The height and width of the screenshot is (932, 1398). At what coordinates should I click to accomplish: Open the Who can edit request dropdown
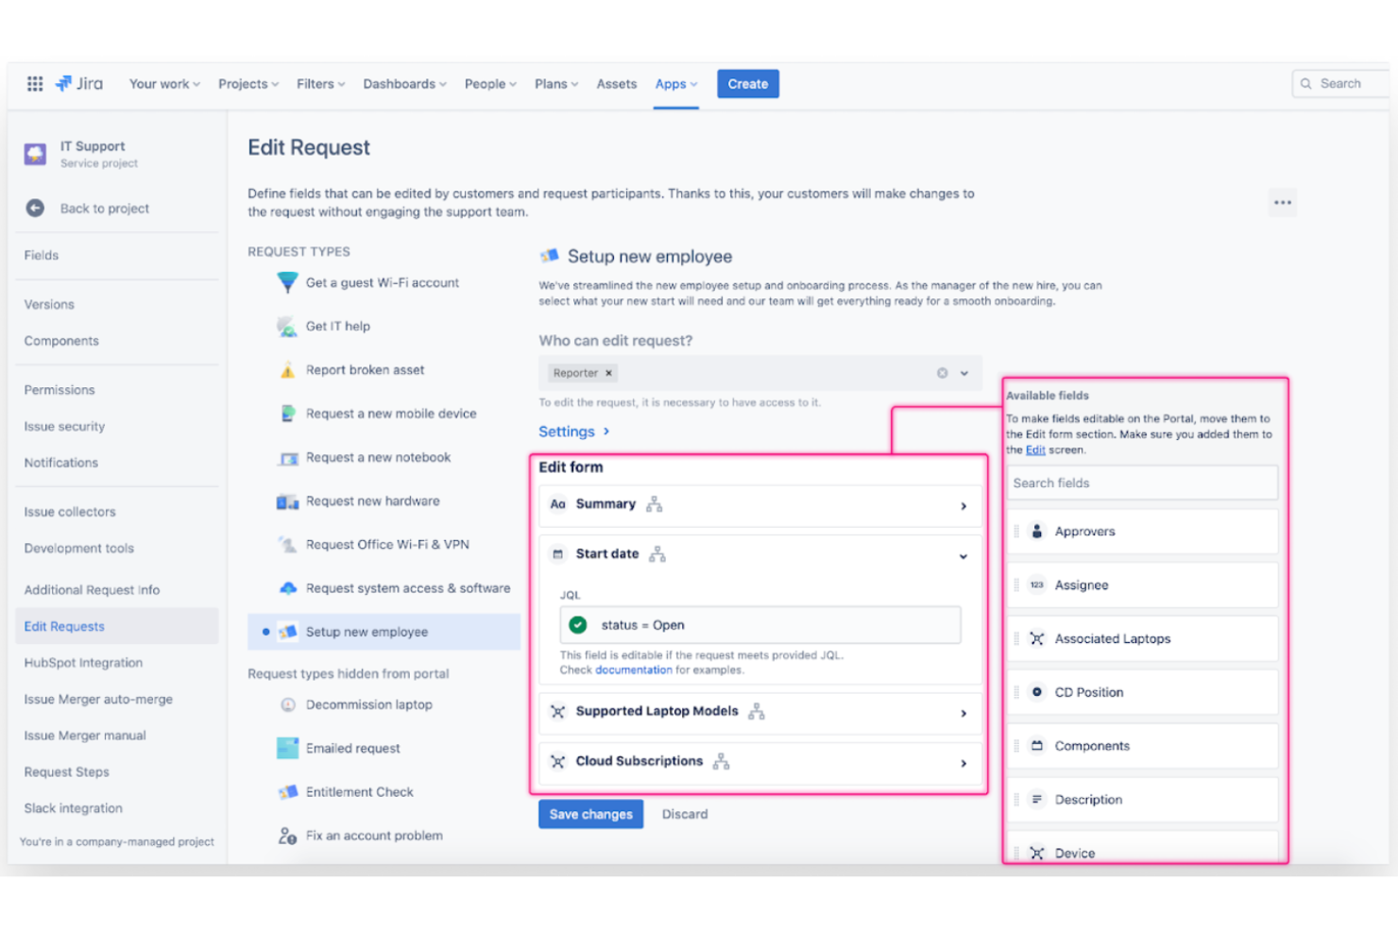point(963,373)
